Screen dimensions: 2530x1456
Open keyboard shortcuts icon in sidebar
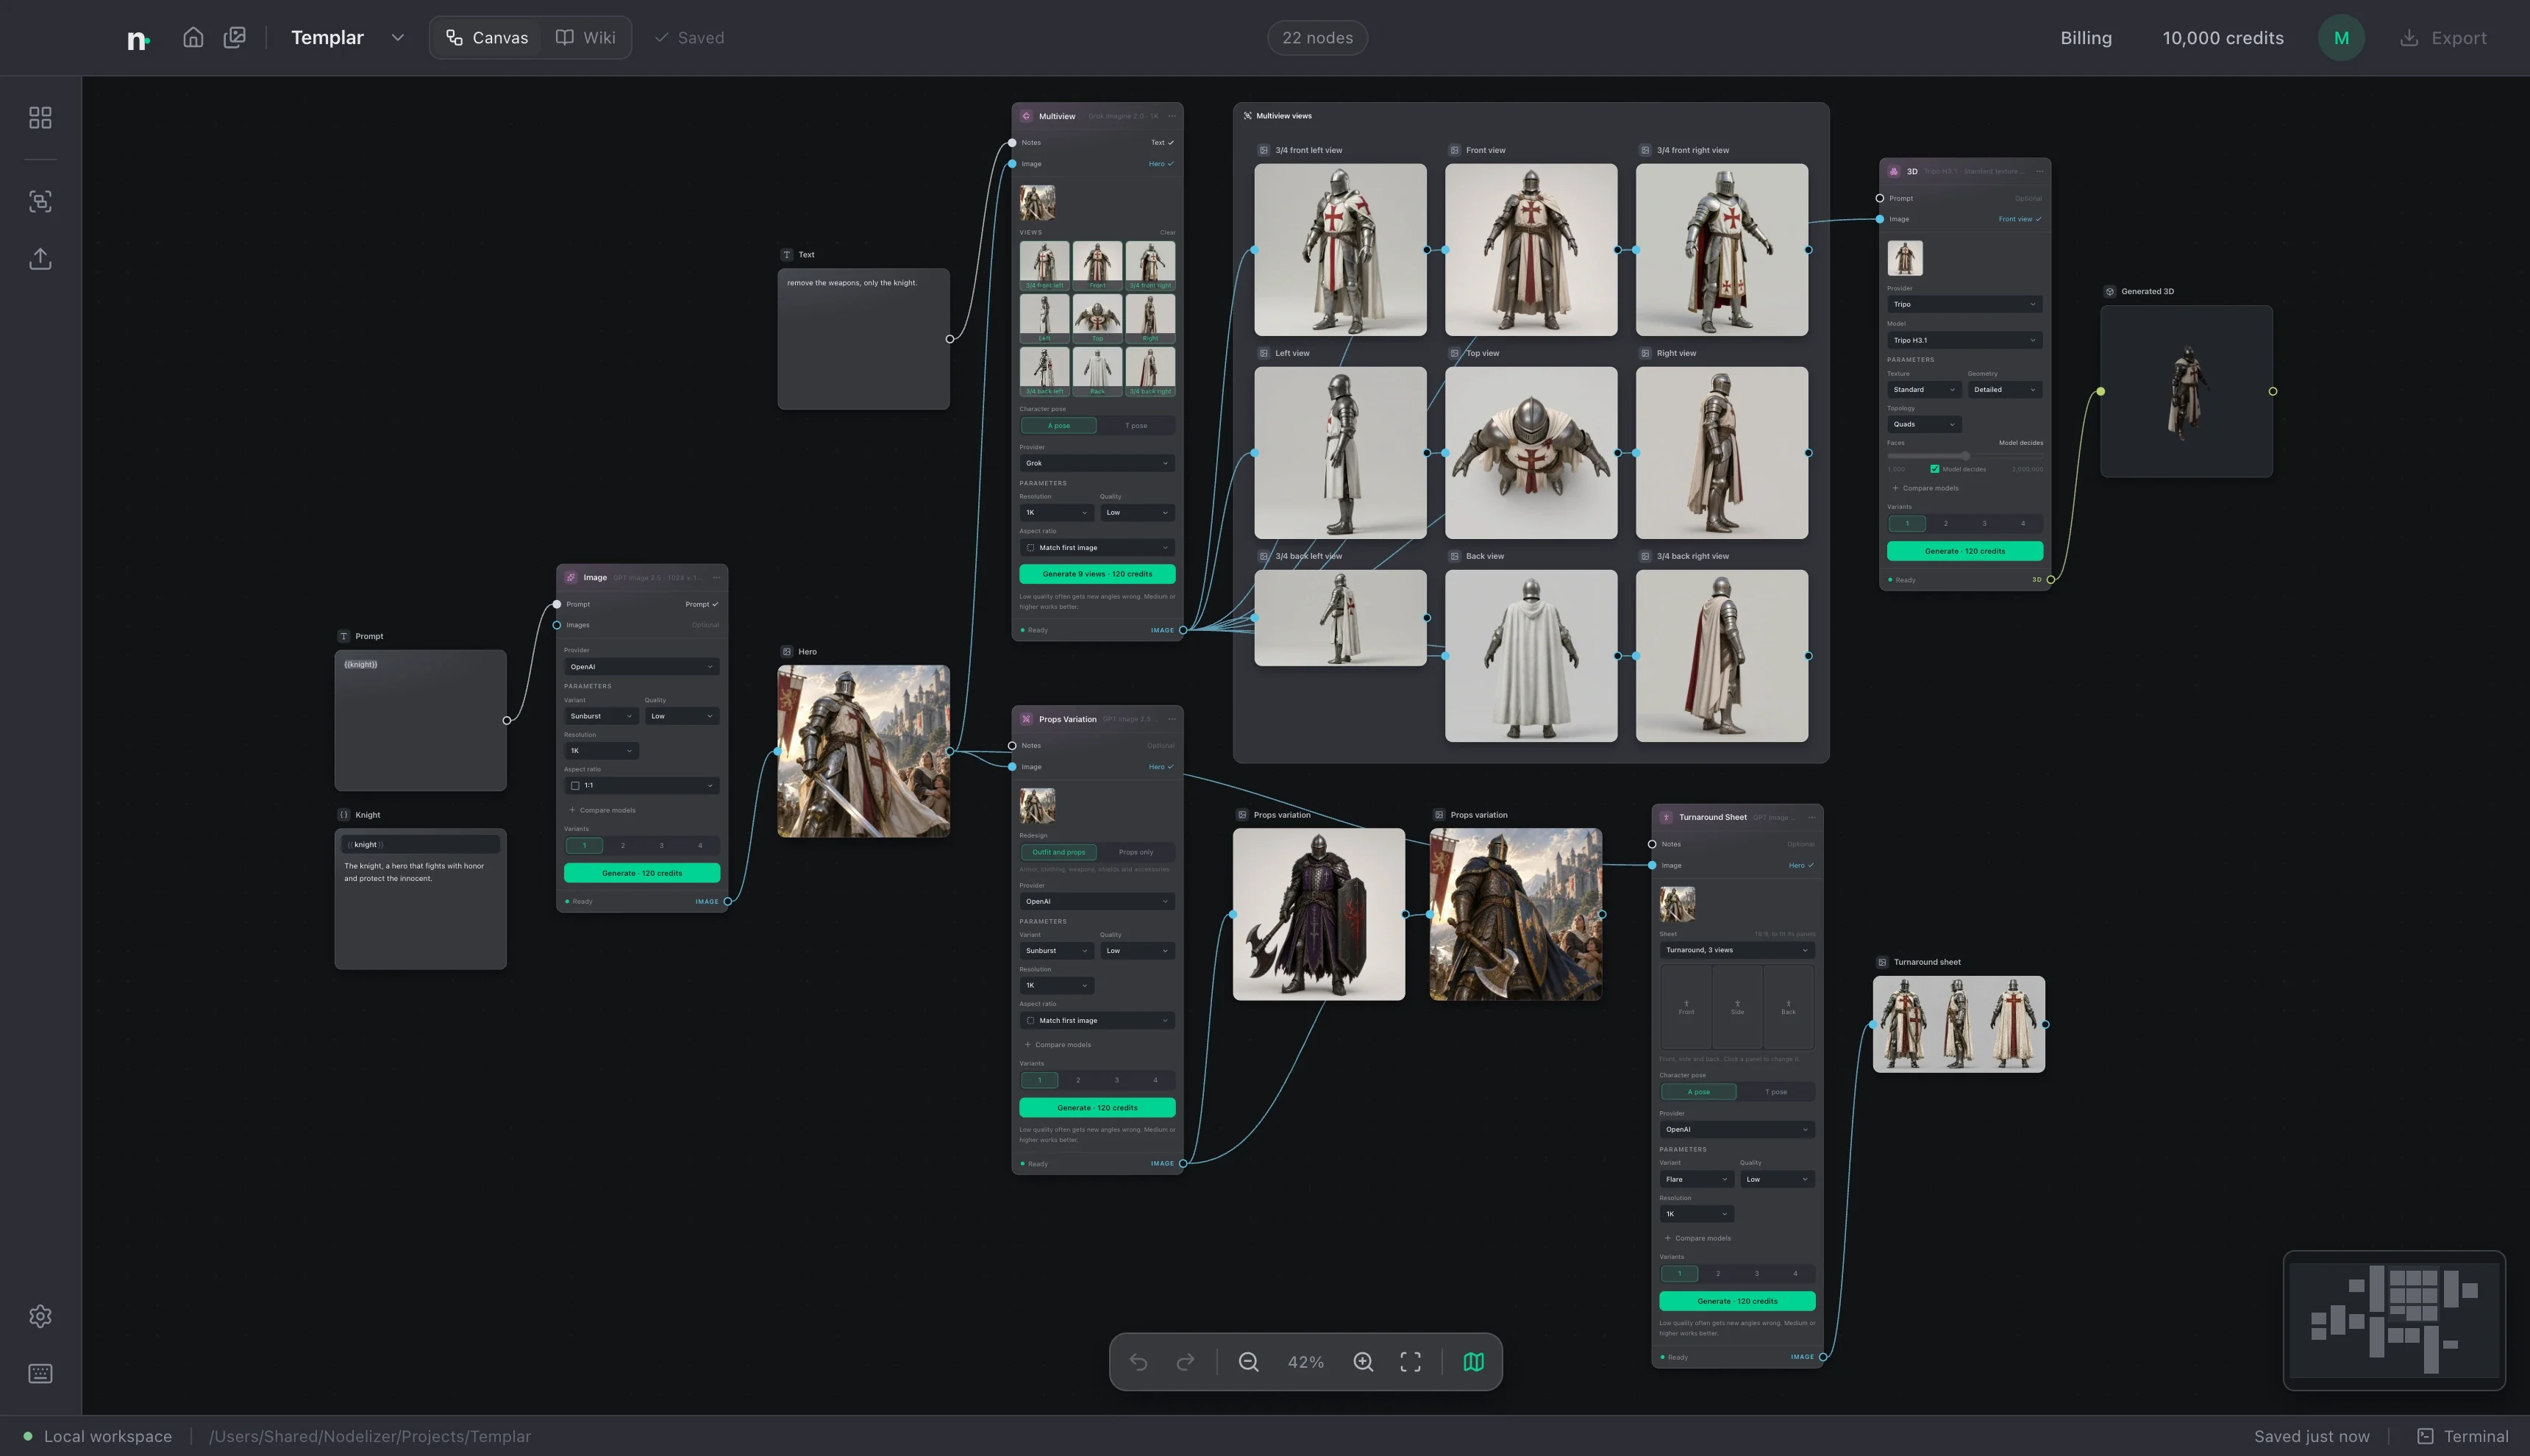point(40,1373)
